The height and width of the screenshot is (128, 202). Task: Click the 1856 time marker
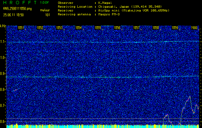pos(117,28)
